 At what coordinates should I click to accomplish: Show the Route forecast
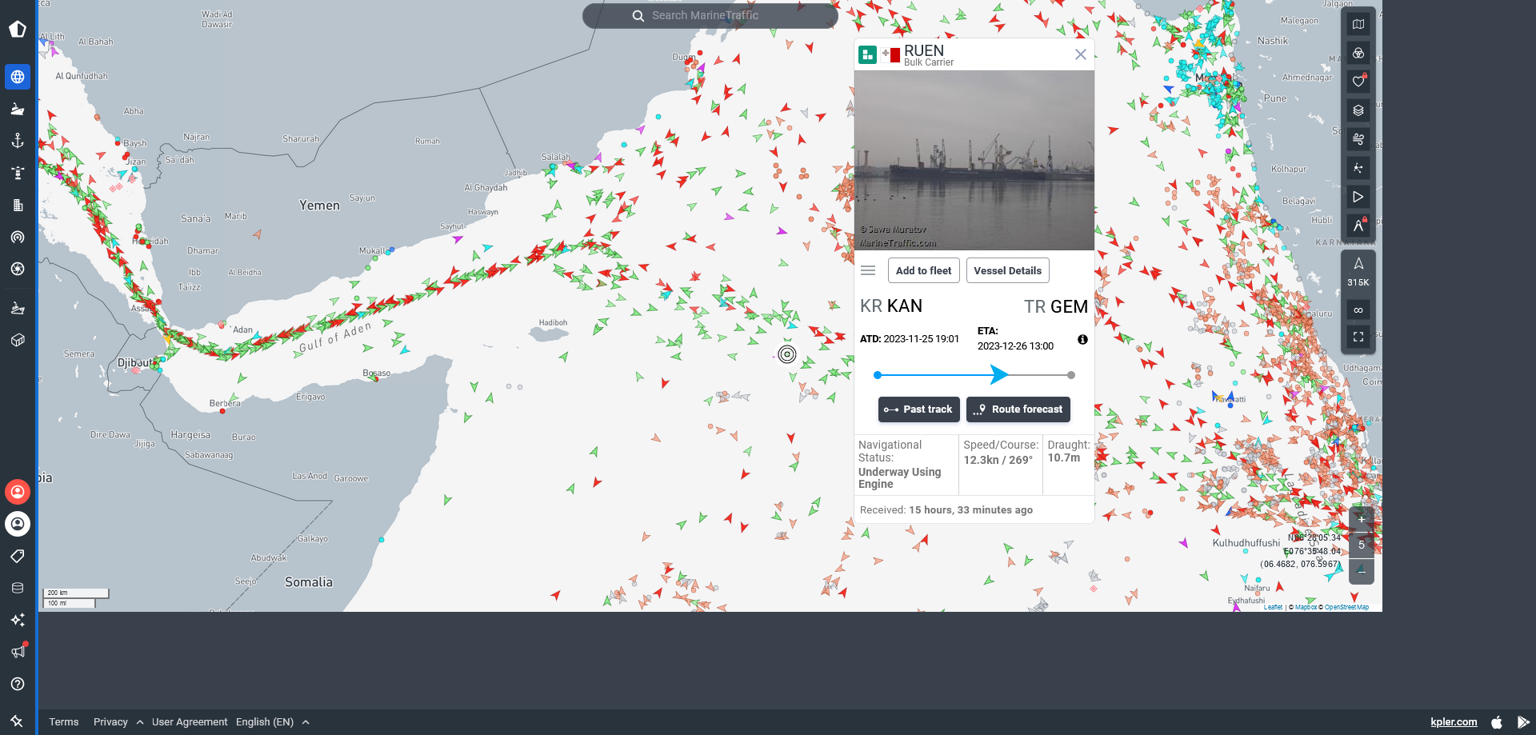[1018, 409]
